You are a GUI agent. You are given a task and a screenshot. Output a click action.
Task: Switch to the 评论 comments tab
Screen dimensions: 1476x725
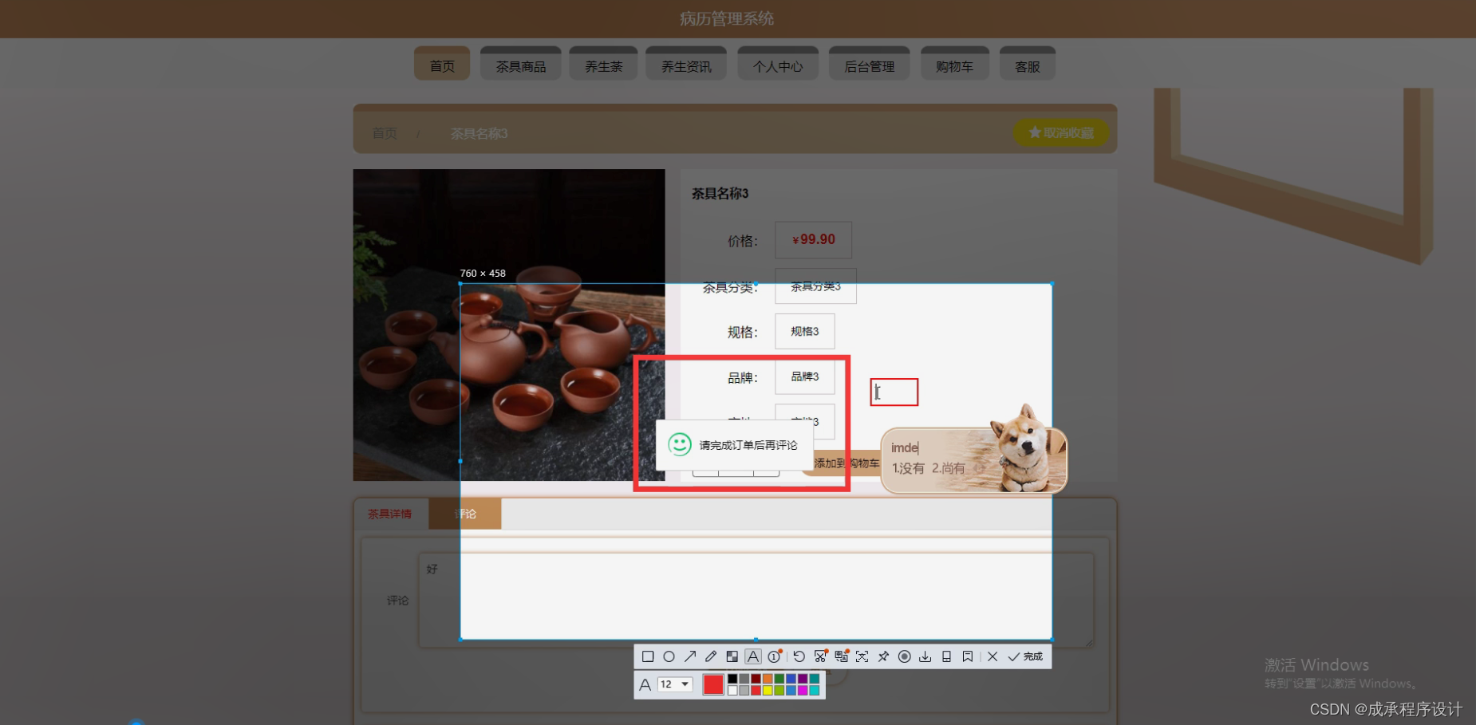[465, 513]
